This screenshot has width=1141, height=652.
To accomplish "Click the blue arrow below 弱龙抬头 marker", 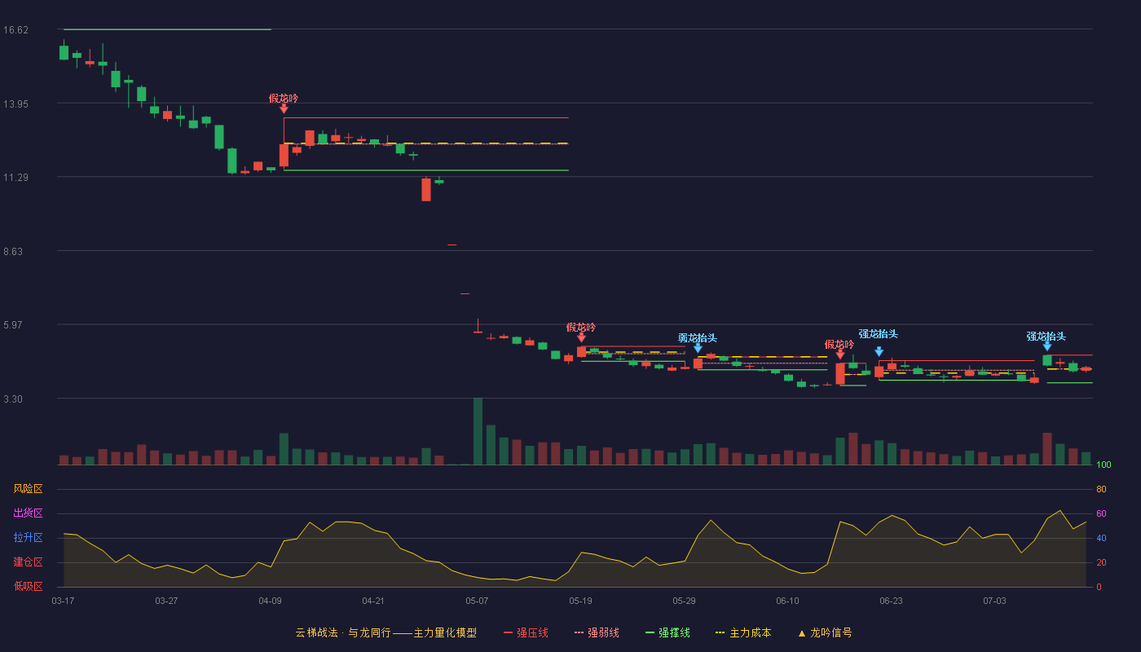I will click(x=698, y=348).
